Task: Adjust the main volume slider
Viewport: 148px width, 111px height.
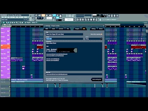Action: tap(31, 18)
